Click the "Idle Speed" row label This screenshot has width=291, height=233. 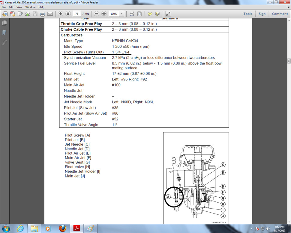coord(73,47)
